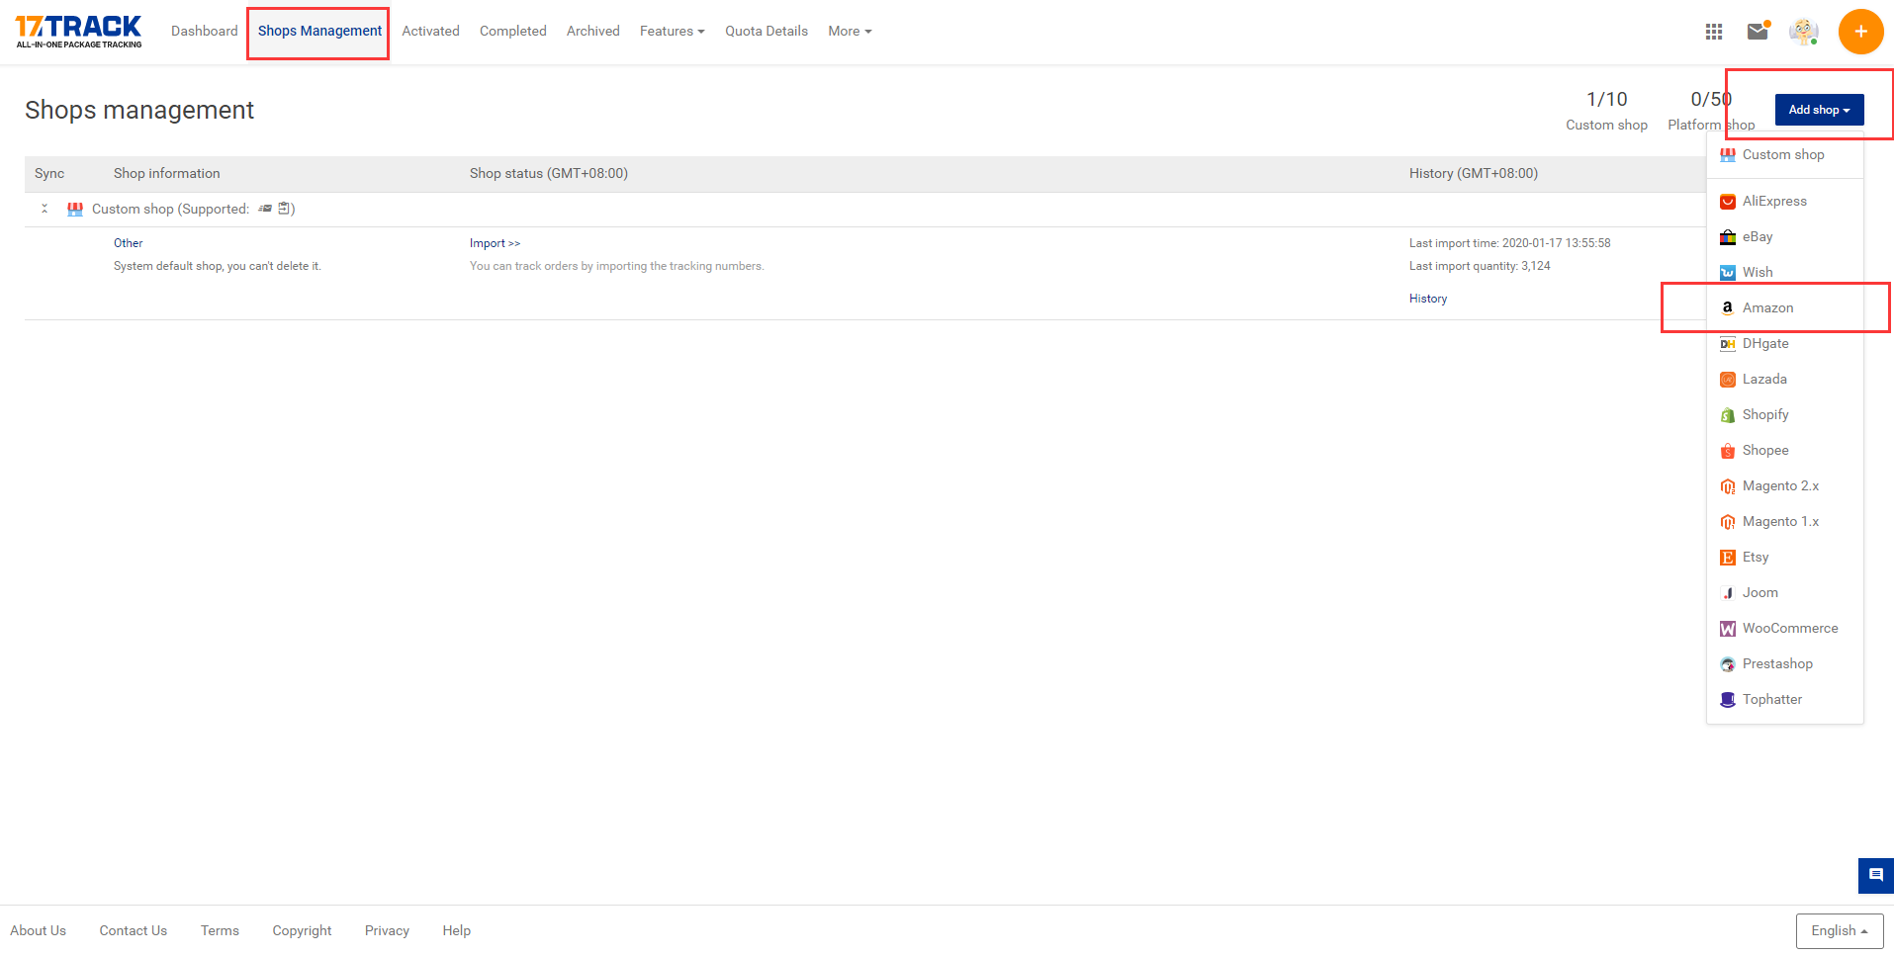This screenshot has width=1894, height=956.
Task: Open the History link
Action: 1428,299
